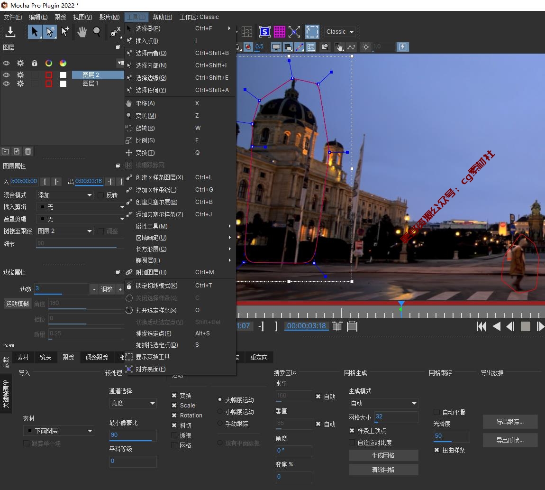Uncheck the Rotation motion checkbox
545x490 pixels.
174,415
